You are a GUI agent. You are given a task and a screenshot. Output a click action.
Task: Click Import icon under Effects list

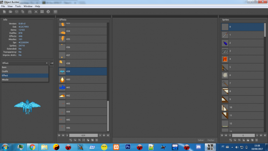click(x=75, y=140)
